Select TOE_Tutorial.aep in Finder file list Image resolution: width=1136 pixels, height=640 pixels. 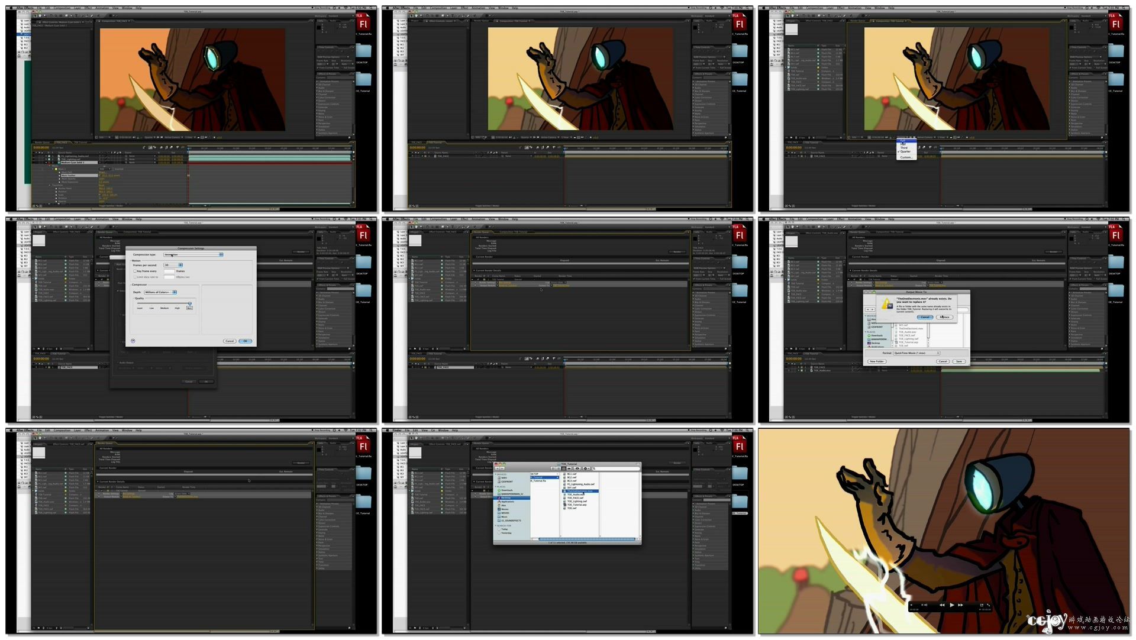(x=576, y=505)
